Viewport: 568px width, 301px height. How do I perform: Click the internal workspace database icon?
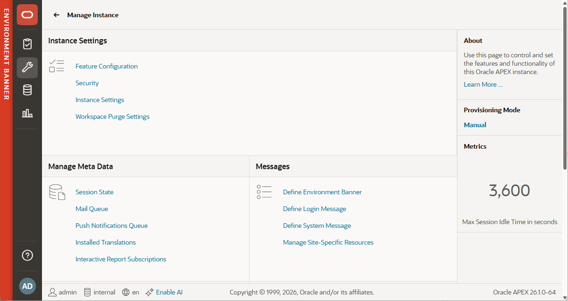click(x=87, y=292)
